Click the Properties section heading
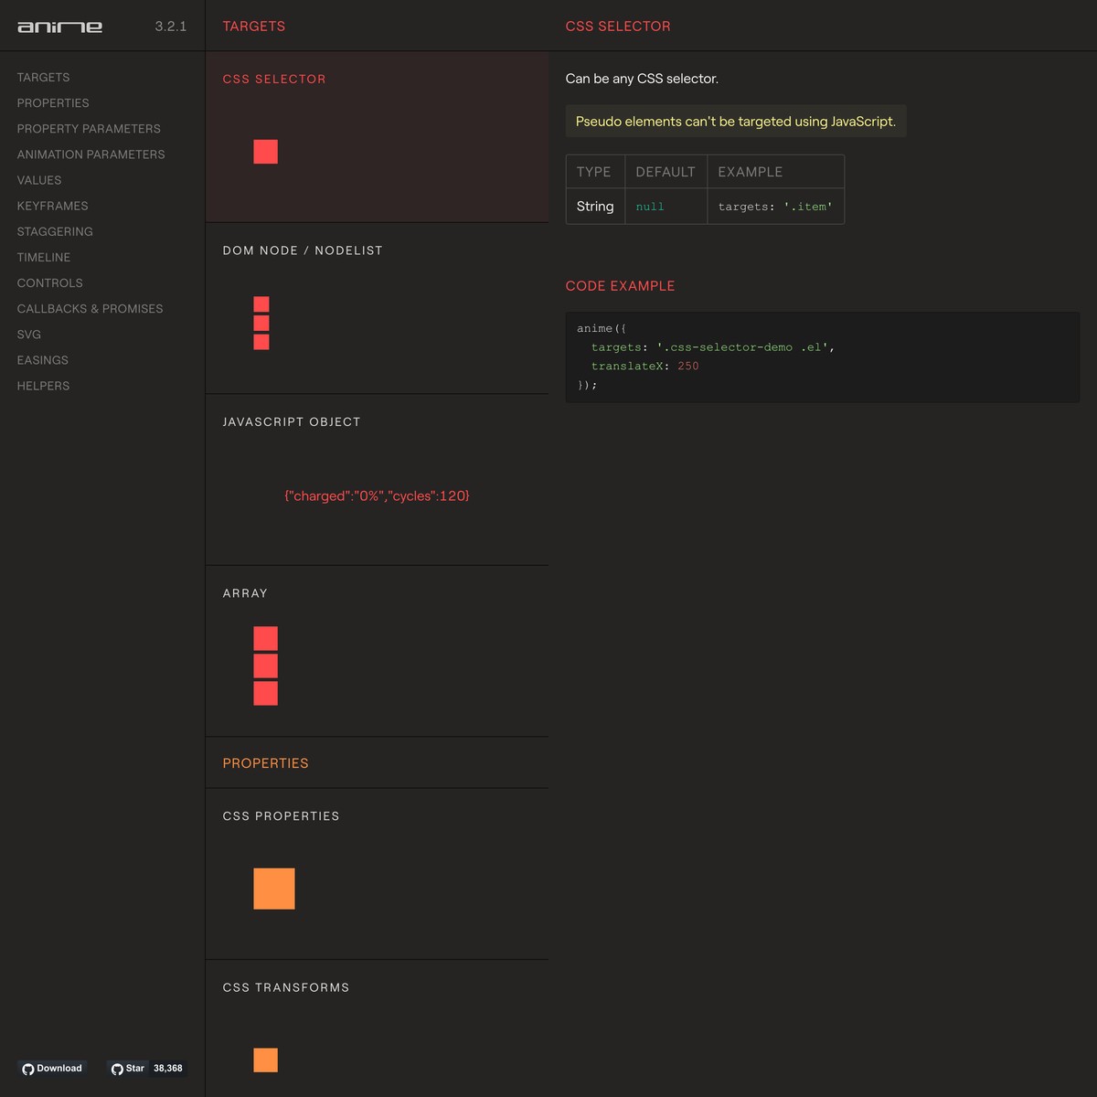 265,763
